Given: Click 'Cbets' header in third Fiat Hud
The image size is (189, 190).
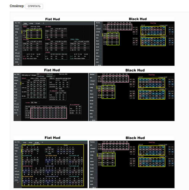Looking at the screenshot, I should pos(49,147).
